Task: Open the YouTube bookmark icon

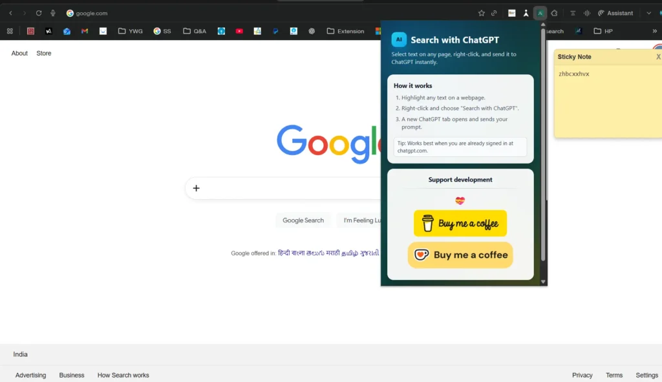Action: point(239,31)
